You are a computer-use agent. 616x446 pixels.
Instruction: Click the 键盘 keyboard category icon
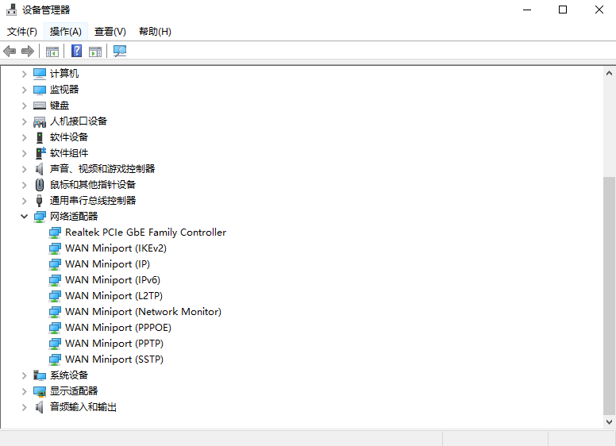point(40,106)
